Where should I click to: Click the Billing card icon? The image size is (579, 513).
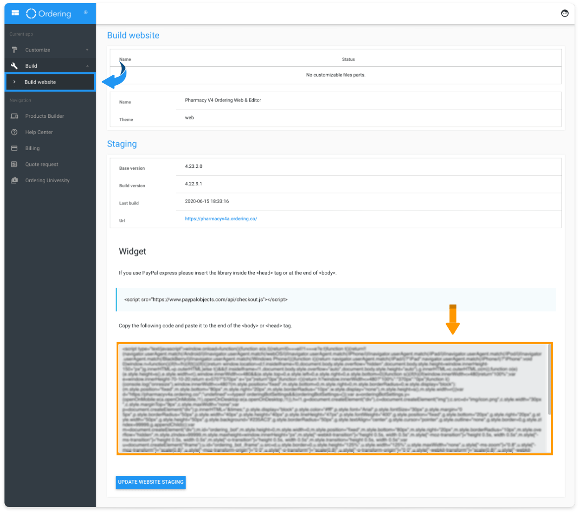coord(14,148)
